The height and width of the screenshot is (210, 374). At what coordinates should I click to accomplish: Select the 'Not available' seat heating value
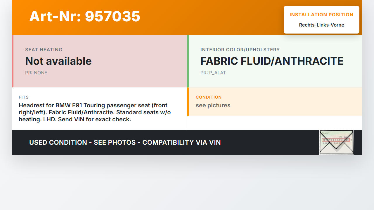pyautogui.click(x=58, y=61)
